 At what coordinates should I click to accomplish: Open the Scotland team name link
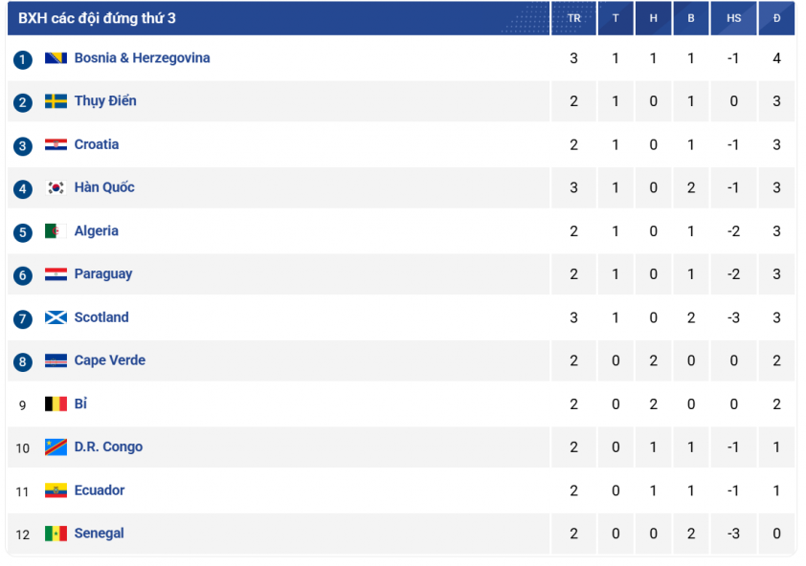101,317
